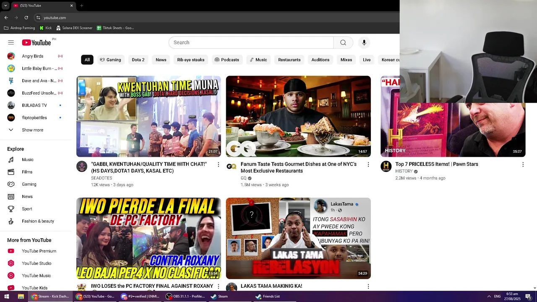Click GQ channel avatar under video

pyautogui.click(x=232, y=167)
